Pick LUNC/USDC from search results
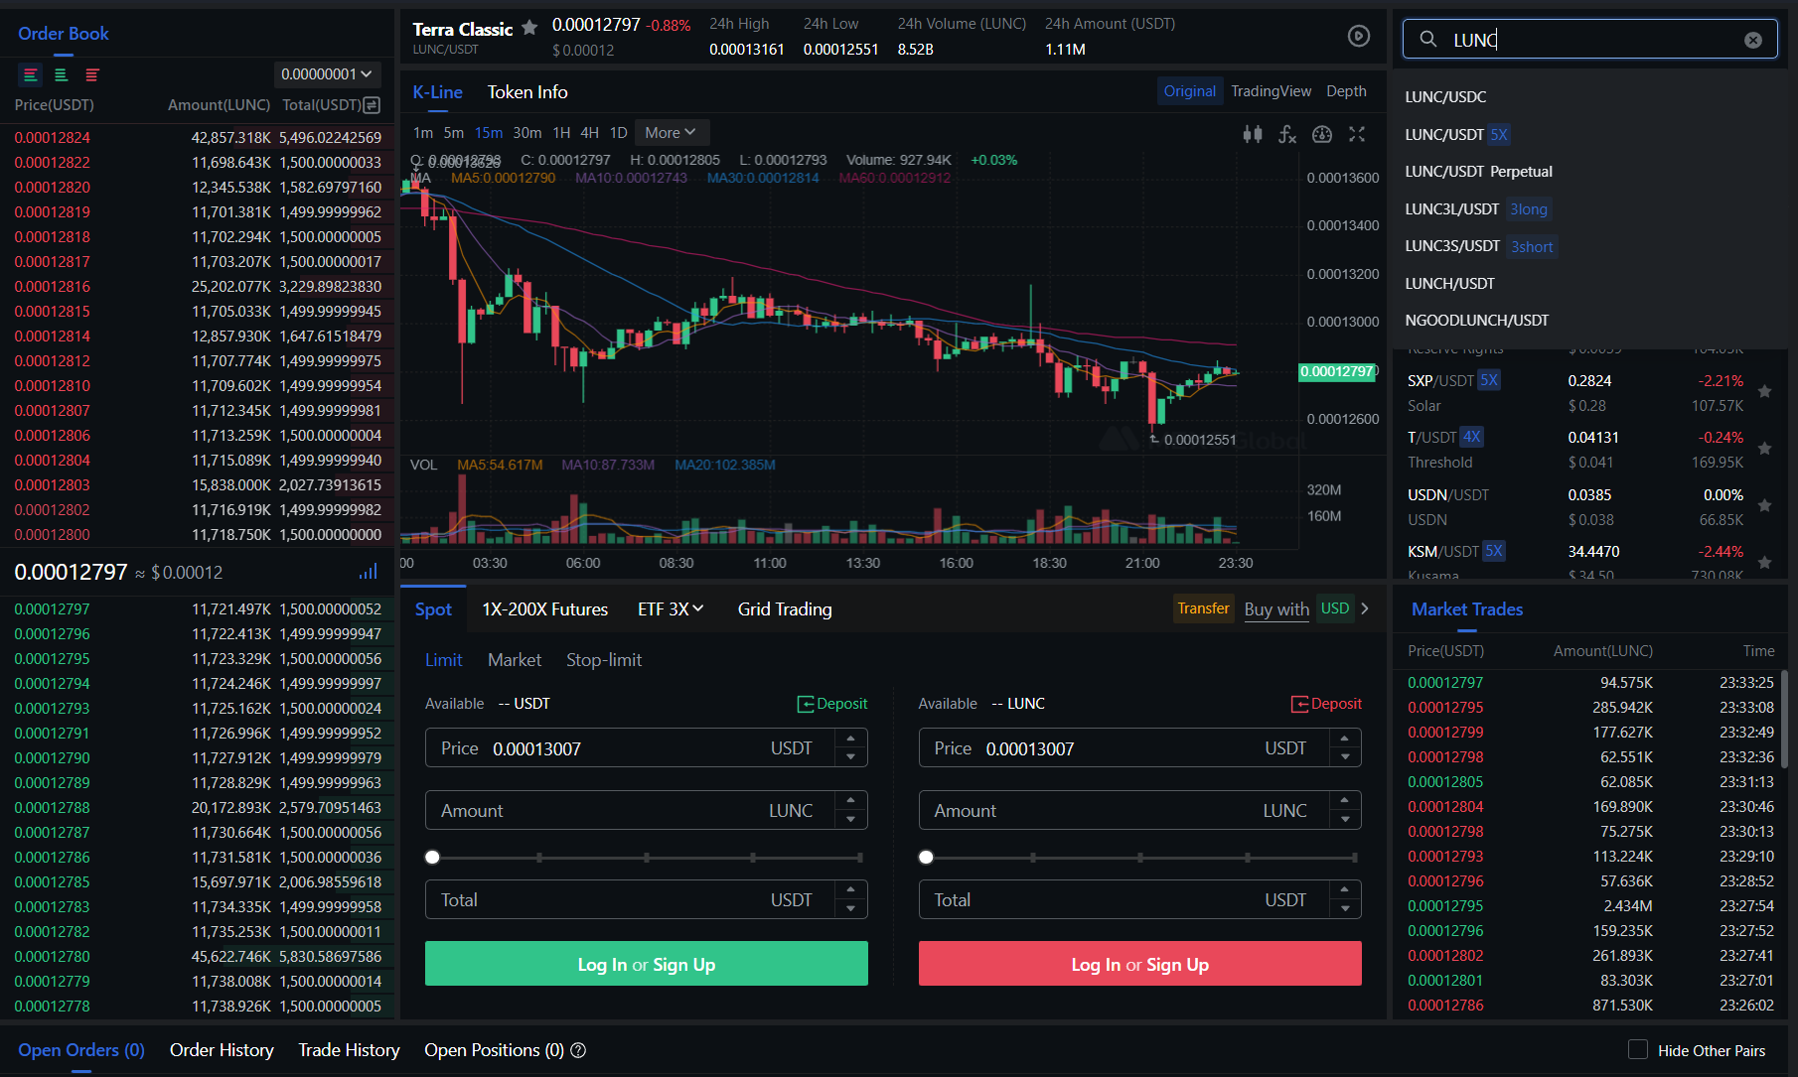The width and height of the screenshot is (1798, 1077). coord(1445,97)
